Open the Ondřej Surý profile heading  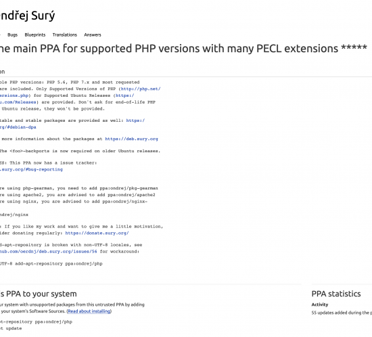(27, 16)
